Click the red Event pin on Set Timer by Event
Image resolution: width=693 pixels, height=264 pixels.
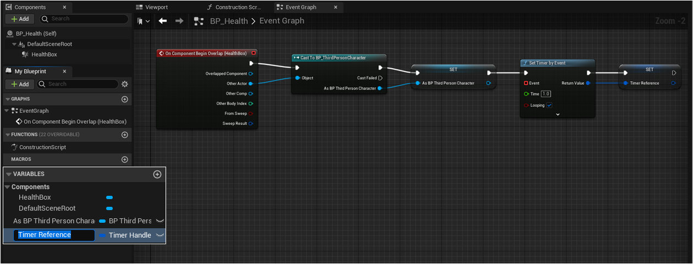[x=526, y=83]
